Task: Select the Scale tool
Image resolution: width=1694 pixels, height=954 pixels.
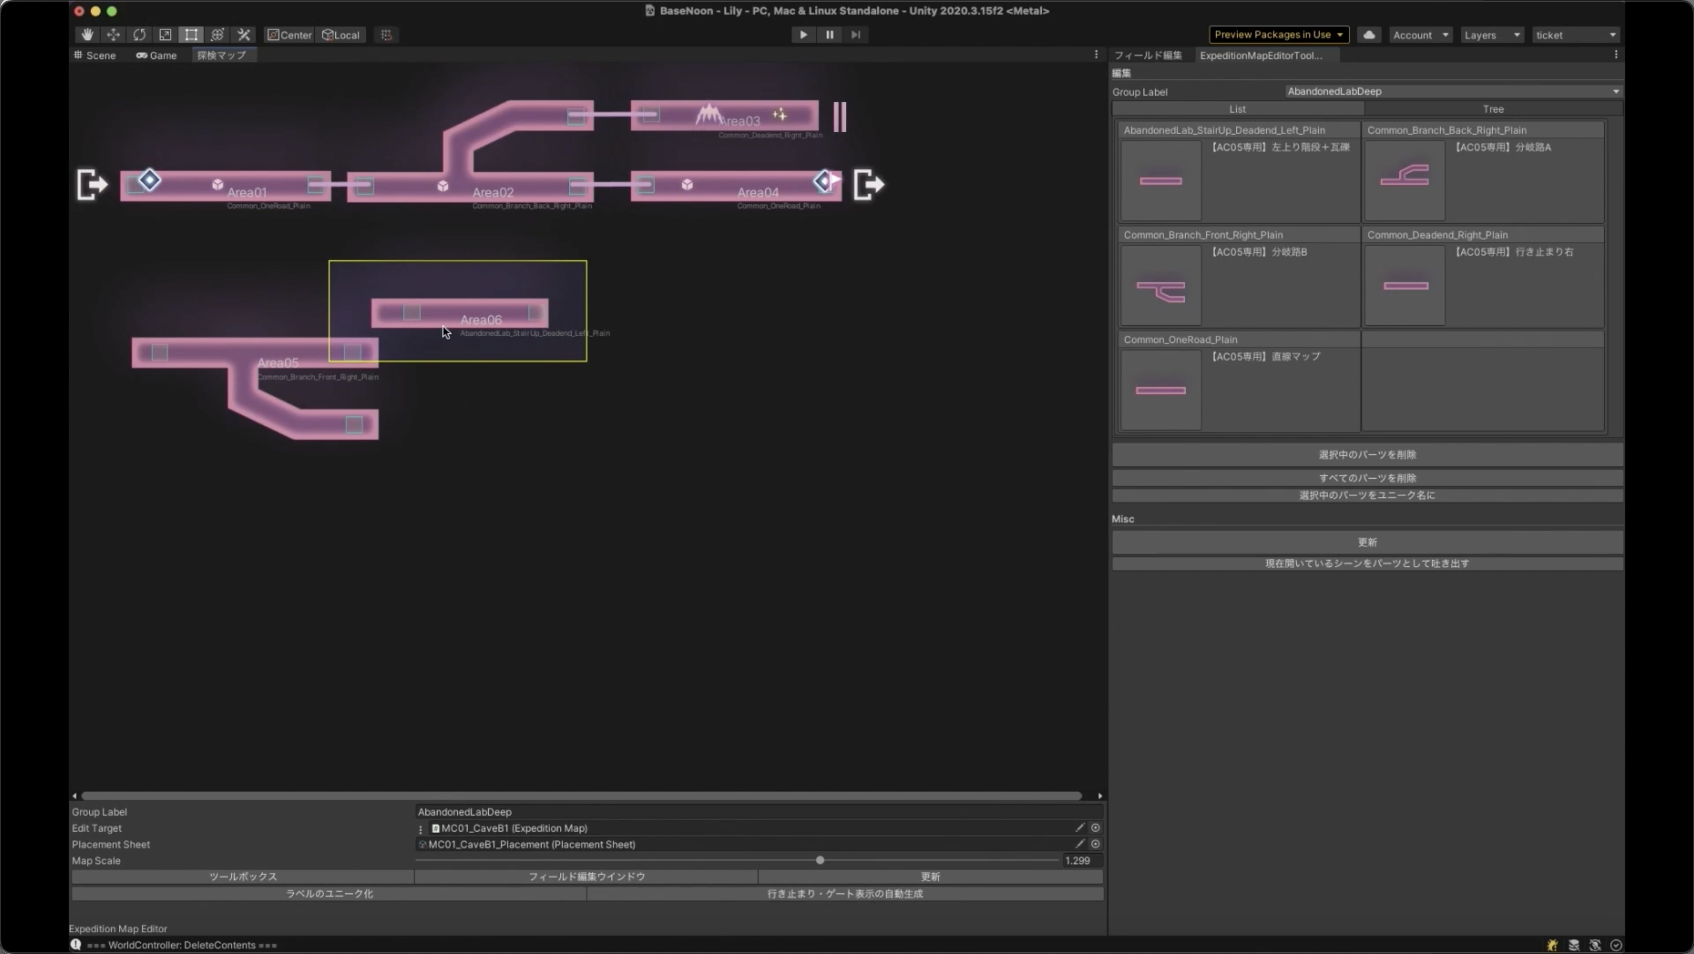Action: coord(165,35)
